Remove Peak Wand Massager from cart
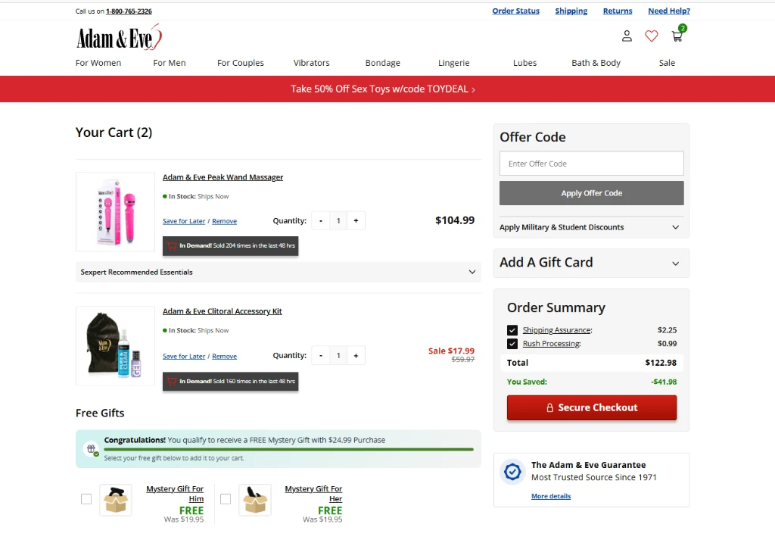This screenshot has width=775, height=549. [224, 221]
